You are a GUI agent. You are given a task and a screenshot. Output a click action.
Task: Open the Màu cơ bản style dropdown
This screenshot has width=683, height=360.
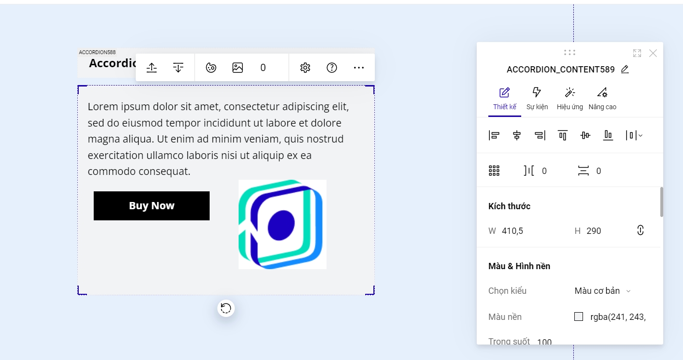pos(603,291)
